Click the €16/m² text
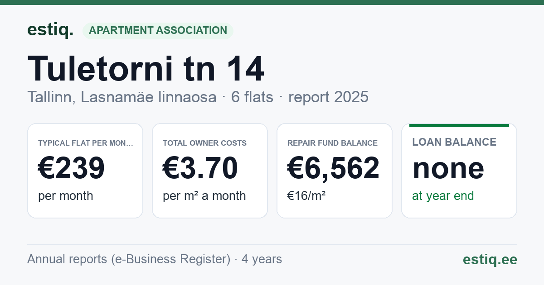544x285 pixels. pos(306,196)
